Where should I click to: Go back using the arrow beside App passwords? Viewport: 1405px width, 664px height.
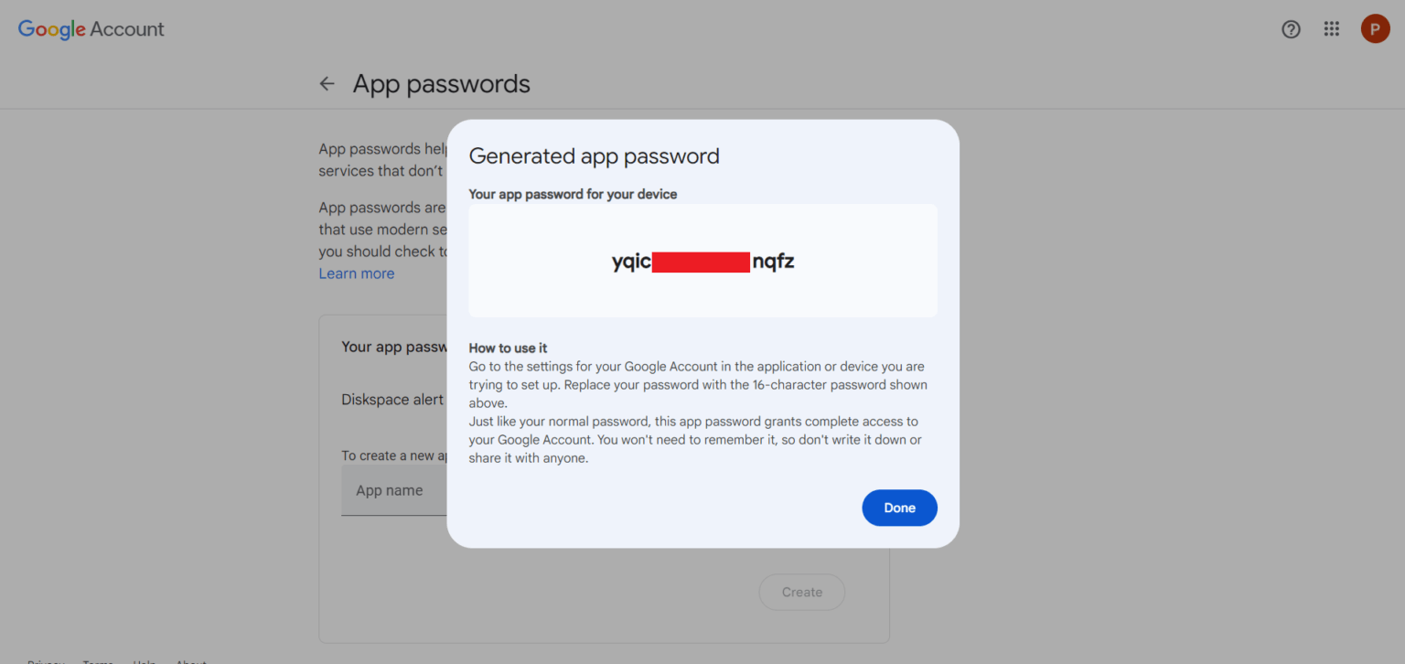327,84
